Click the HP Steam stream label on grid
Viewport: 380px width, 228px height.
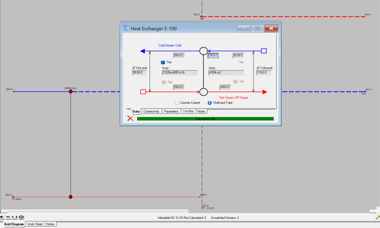click(x=17, y=199)
